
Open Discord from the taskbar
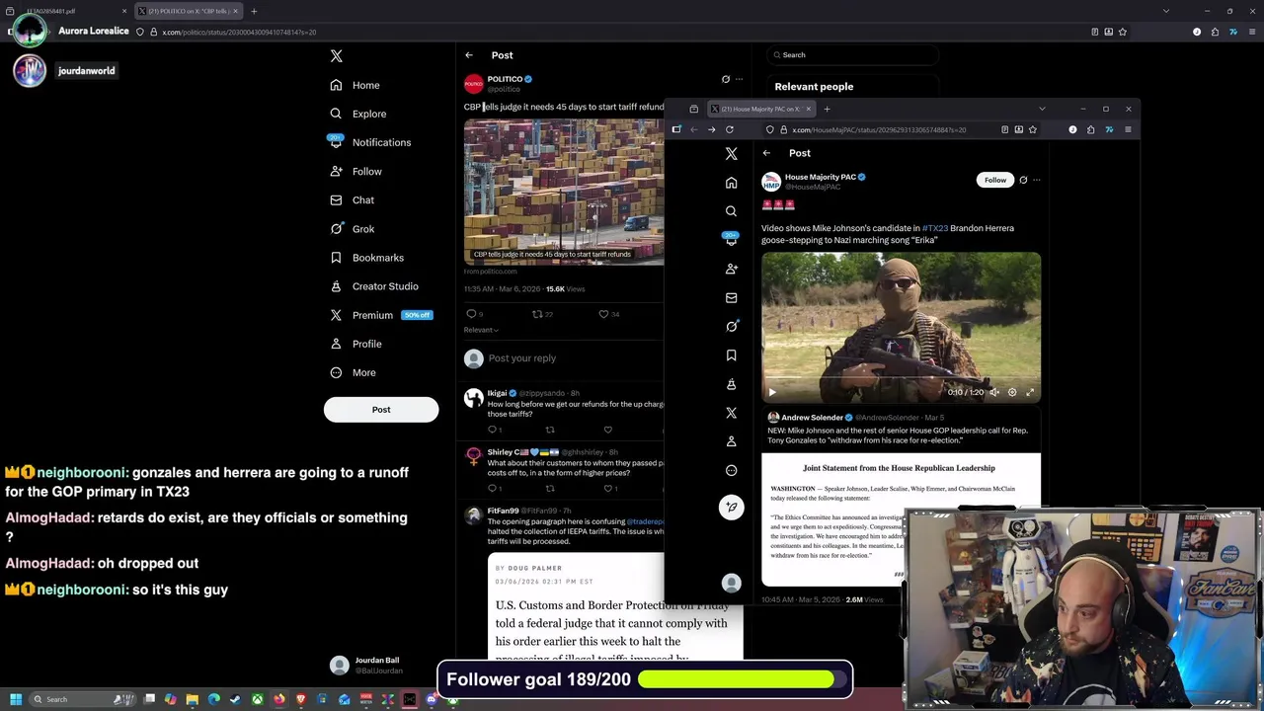click(432, 699)
